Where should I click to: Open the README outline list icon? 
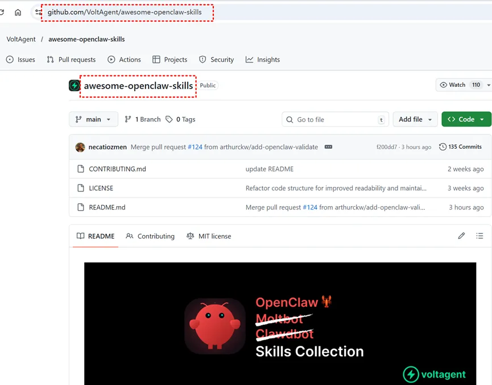tap(479, 236)
